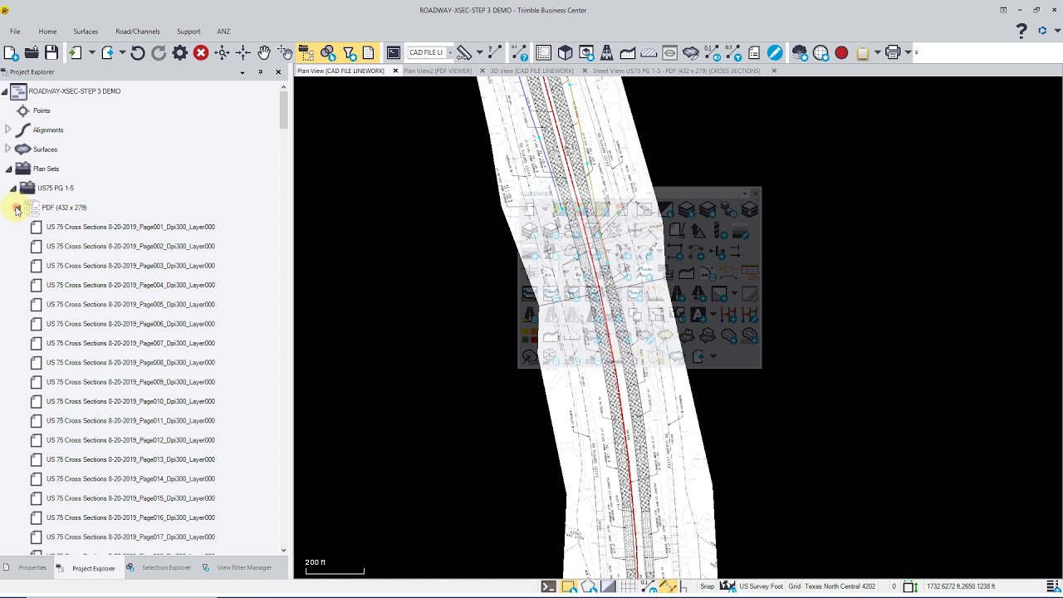Screen dimensions: 1063x598
Task: Close the Project Explorer panel
Action: (278, 72)
